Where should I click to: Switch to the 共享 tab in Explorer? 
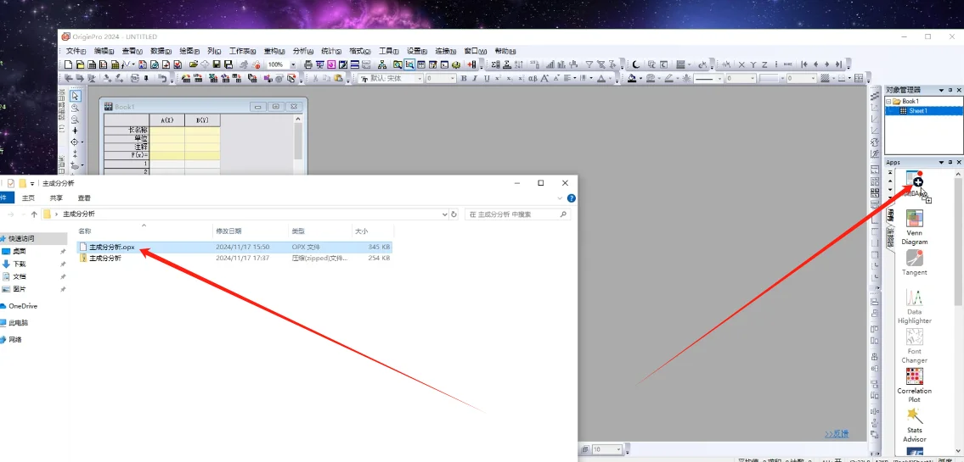[56, 198]
